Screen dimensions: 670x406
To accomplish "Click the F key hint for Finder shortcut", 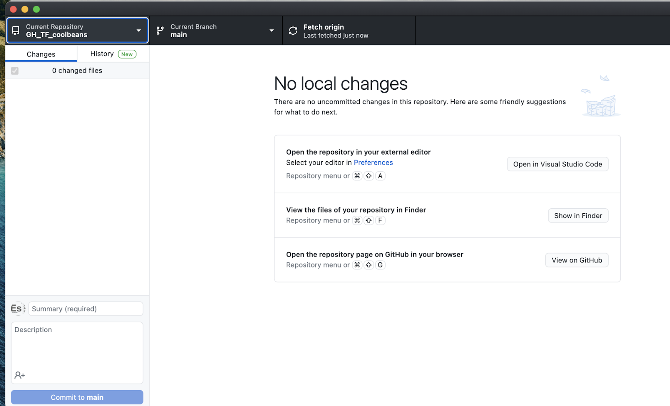I will click(380, 220).
